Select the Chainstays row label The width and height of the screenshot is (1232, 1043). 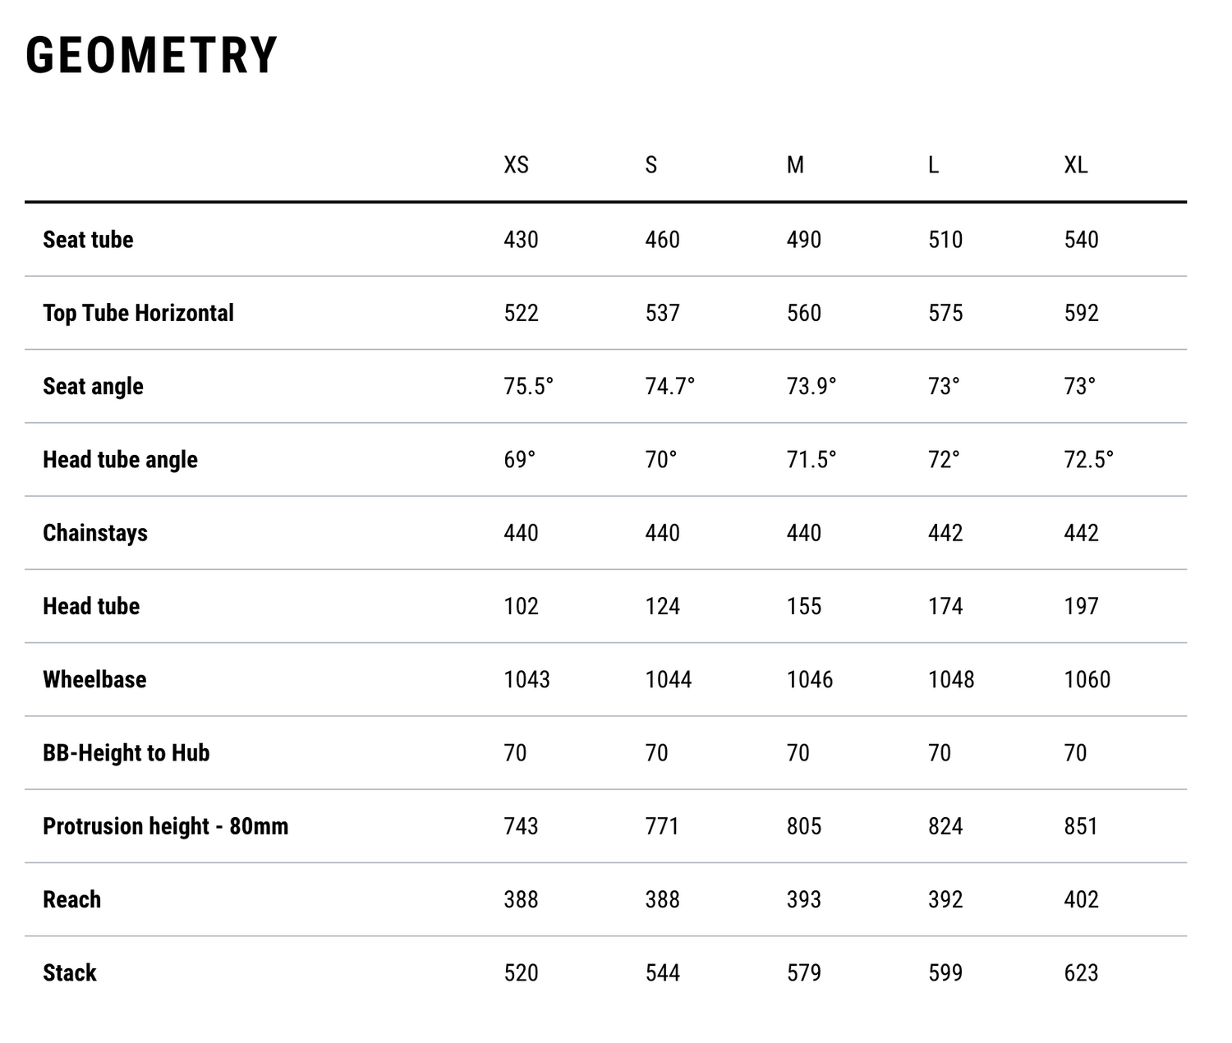[95, 533]
